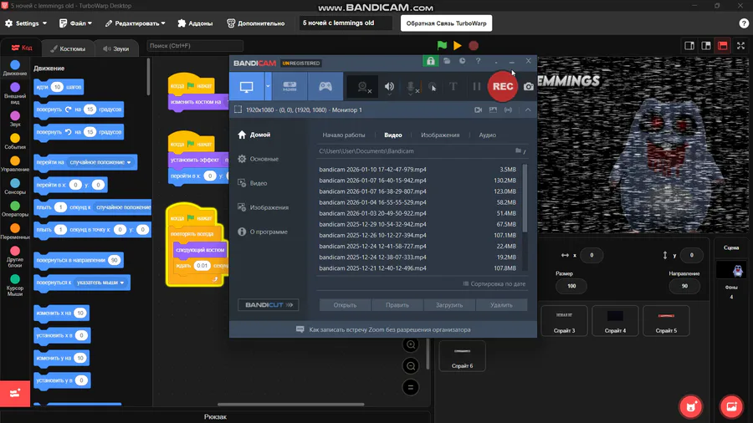
Task: Click the red stop sign in TurboWarp
Action: 474,46
